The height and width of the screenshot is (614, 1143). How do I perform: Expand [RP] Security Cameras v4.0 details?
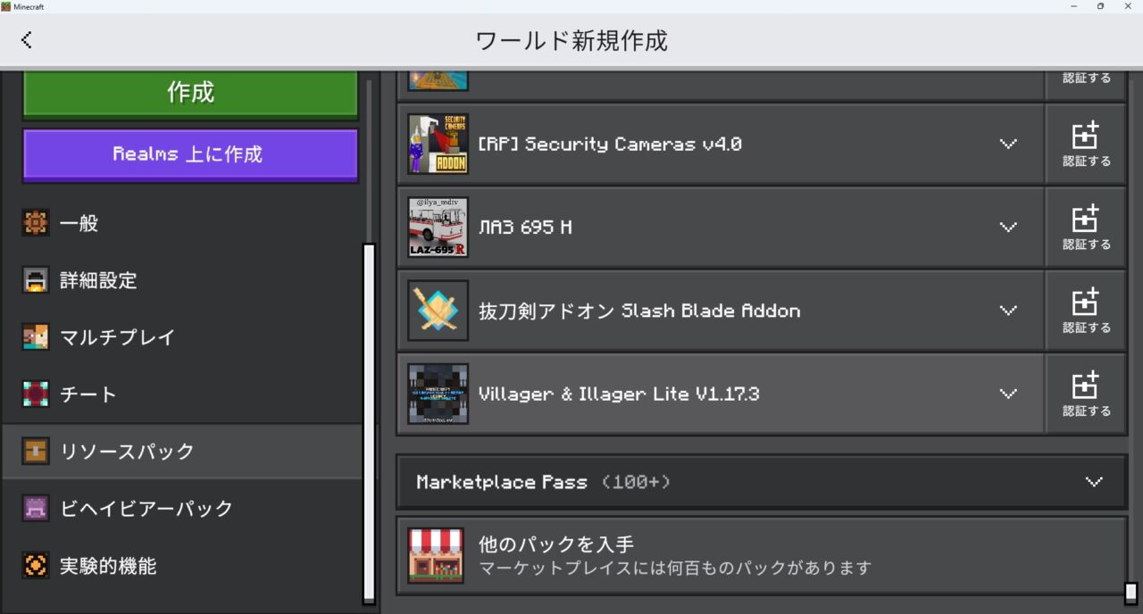point(1008,144)
